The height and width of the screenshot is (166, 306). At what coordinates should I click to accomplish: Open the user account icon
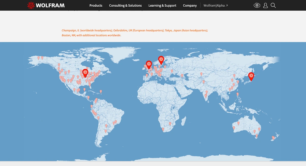coord(265,5)
